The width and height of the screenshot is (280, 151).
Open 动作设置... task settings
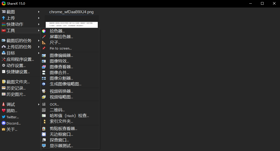[20, 66]
